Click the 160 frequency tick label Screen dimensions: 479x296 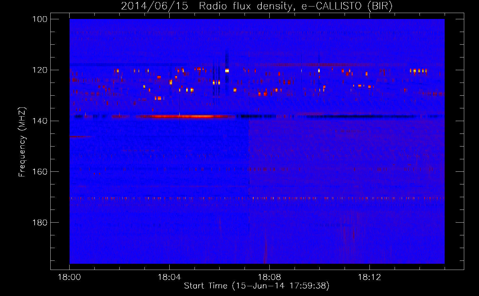coord(40,172)
